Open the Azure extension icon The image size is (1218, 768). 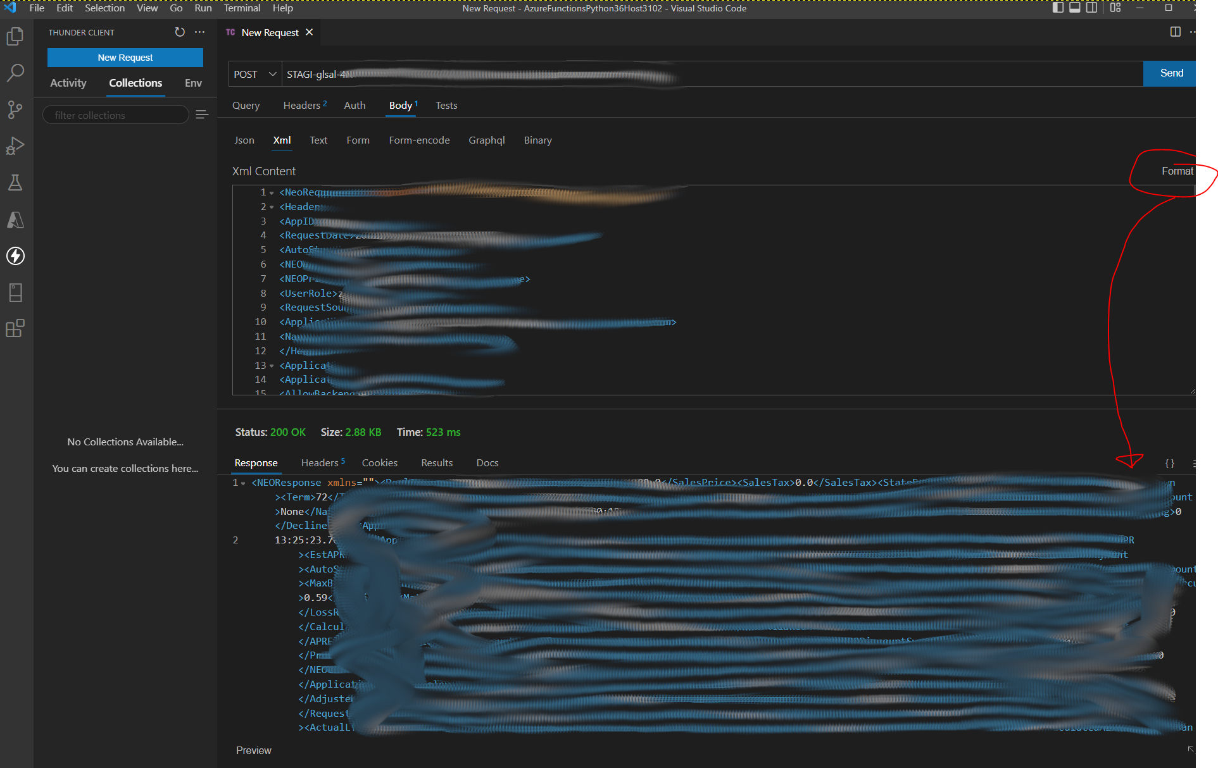coord(15,220)
